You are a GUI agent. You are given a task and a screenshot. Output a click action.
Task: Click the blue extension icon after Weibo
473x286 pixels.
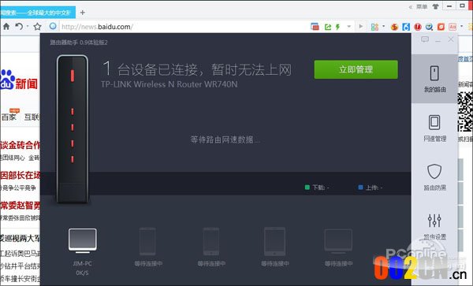406,27
